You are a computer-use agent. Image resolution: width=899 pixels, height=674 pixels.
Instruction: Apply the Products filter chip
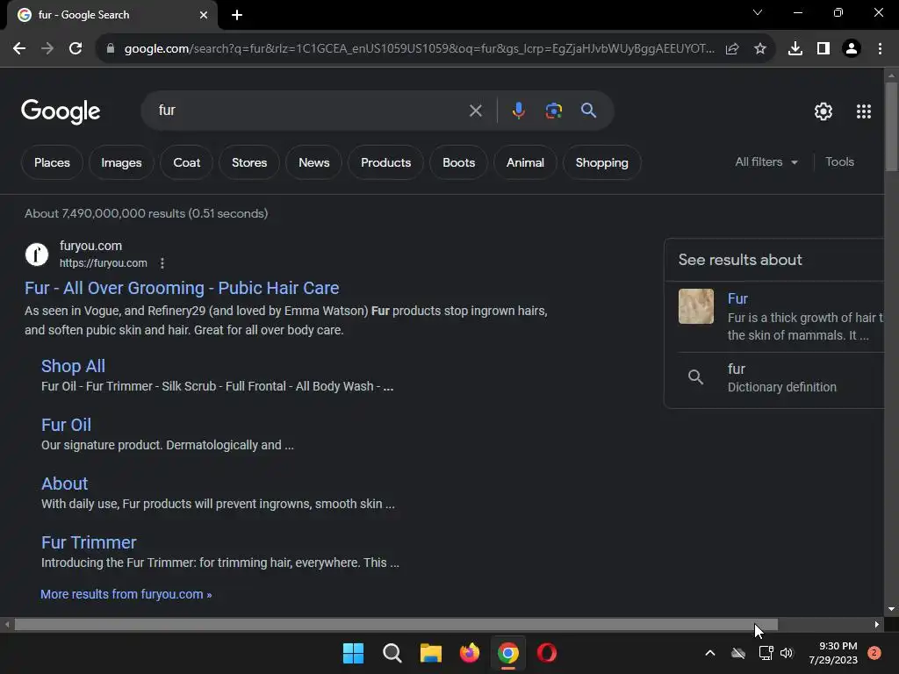click(x=386, y=162)
